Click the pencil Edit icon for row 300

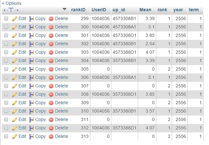[x=15, y=27]
